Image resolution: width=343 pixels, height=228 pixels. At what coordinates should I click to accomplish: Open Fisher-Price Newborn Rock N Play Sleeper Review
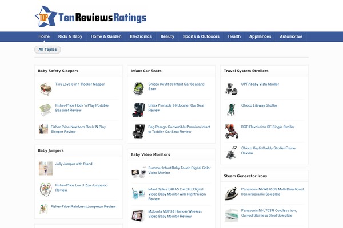click(x=78, y=129)
